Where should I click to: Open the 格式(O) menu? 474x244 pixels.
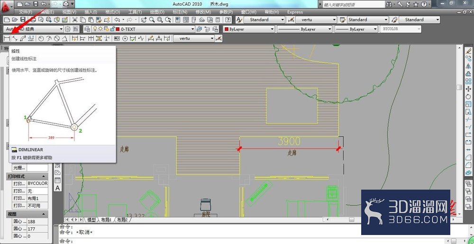[112, 12]
